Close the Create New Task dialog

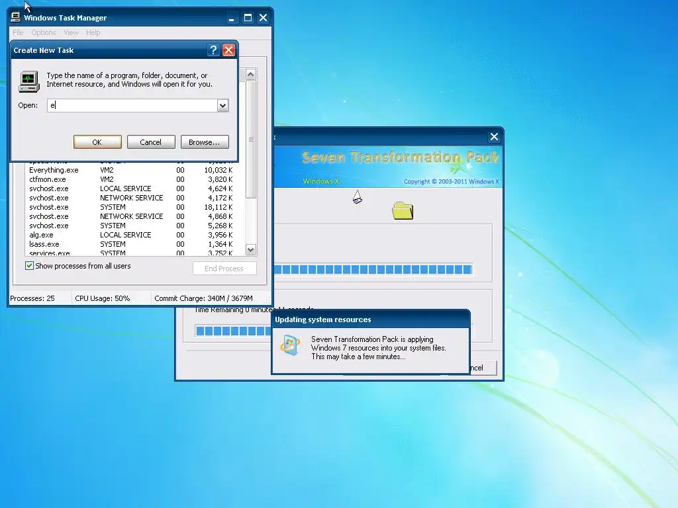[x=228, y=50]
